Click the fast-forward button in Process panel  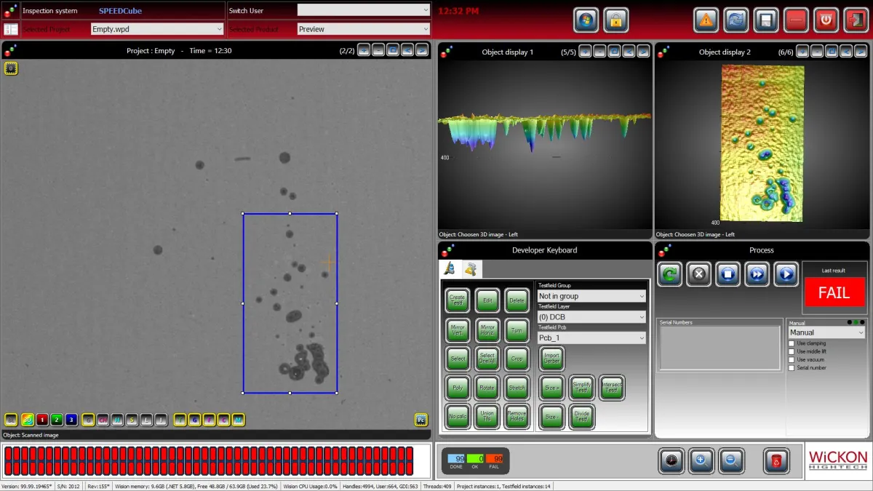[x=756, y=274]
